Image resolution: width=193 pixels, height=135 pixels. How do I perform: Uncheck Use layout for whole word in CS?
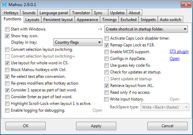tap(7, 63)
